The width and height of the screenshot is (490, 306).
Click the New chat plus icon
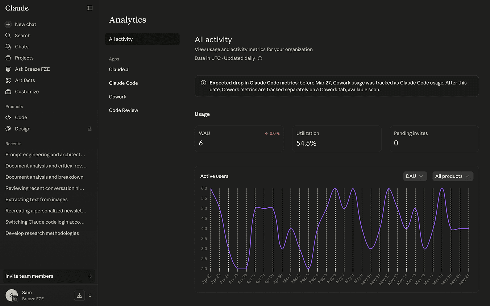pyautogui.click(x=8, y=24)
